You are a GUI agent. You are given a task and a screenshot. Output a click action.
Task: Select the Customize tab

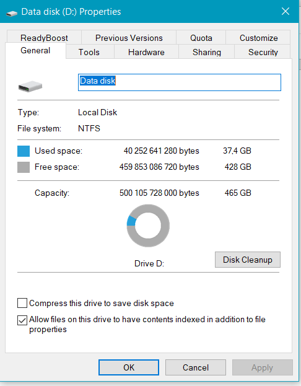pos(258,38)
